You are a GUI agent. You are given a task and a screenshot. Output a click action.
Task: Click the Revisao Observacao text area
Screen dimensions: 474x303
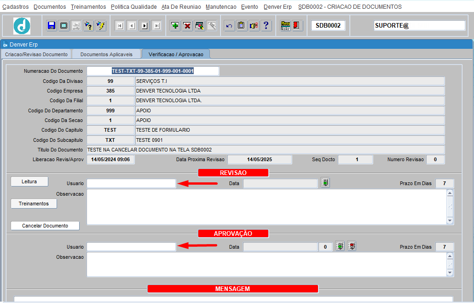266,207
